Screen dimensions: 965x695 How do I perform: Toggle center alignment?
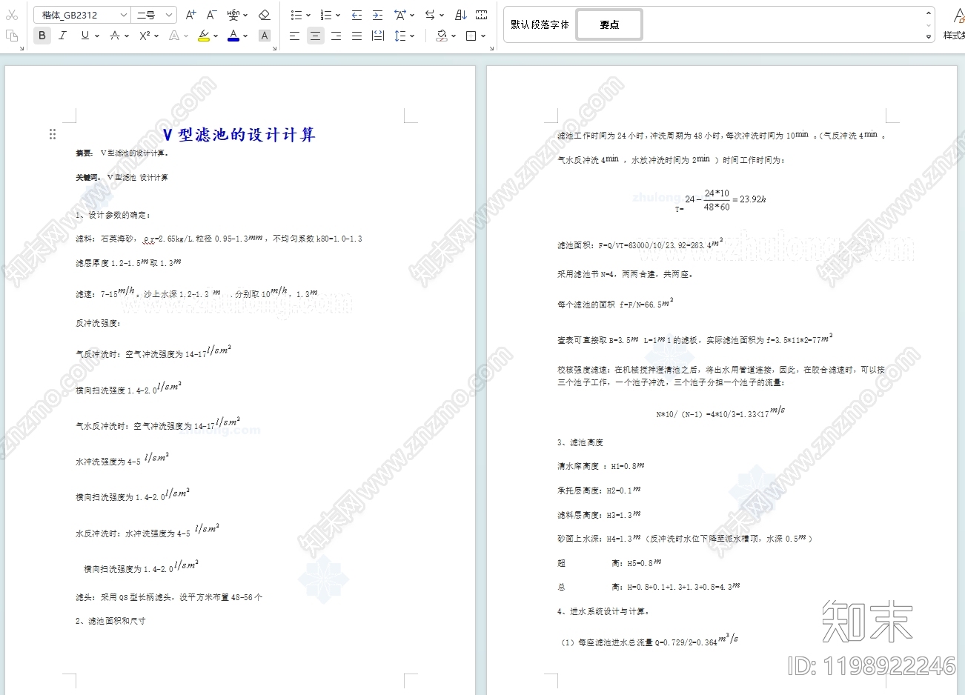click(x=316, y=36)
